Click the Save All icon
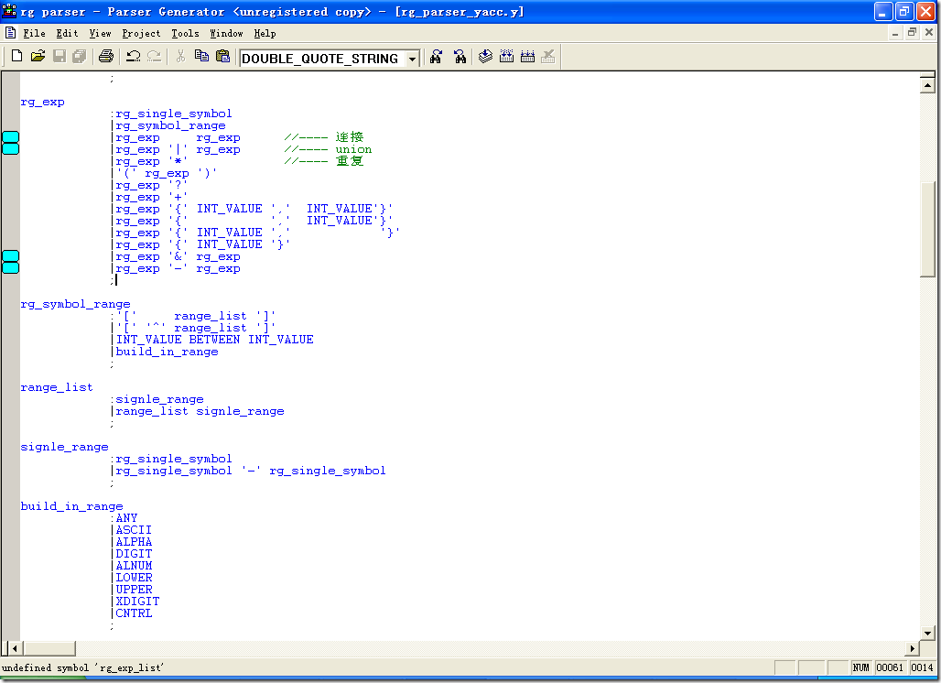The image size is (941, 683). pos(80,57)
